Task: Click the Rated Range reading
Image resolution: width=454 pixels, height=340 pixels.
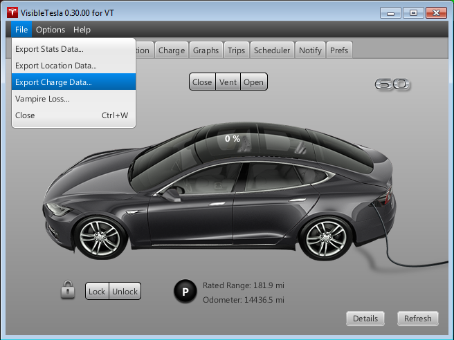Action: pos(244,285)
